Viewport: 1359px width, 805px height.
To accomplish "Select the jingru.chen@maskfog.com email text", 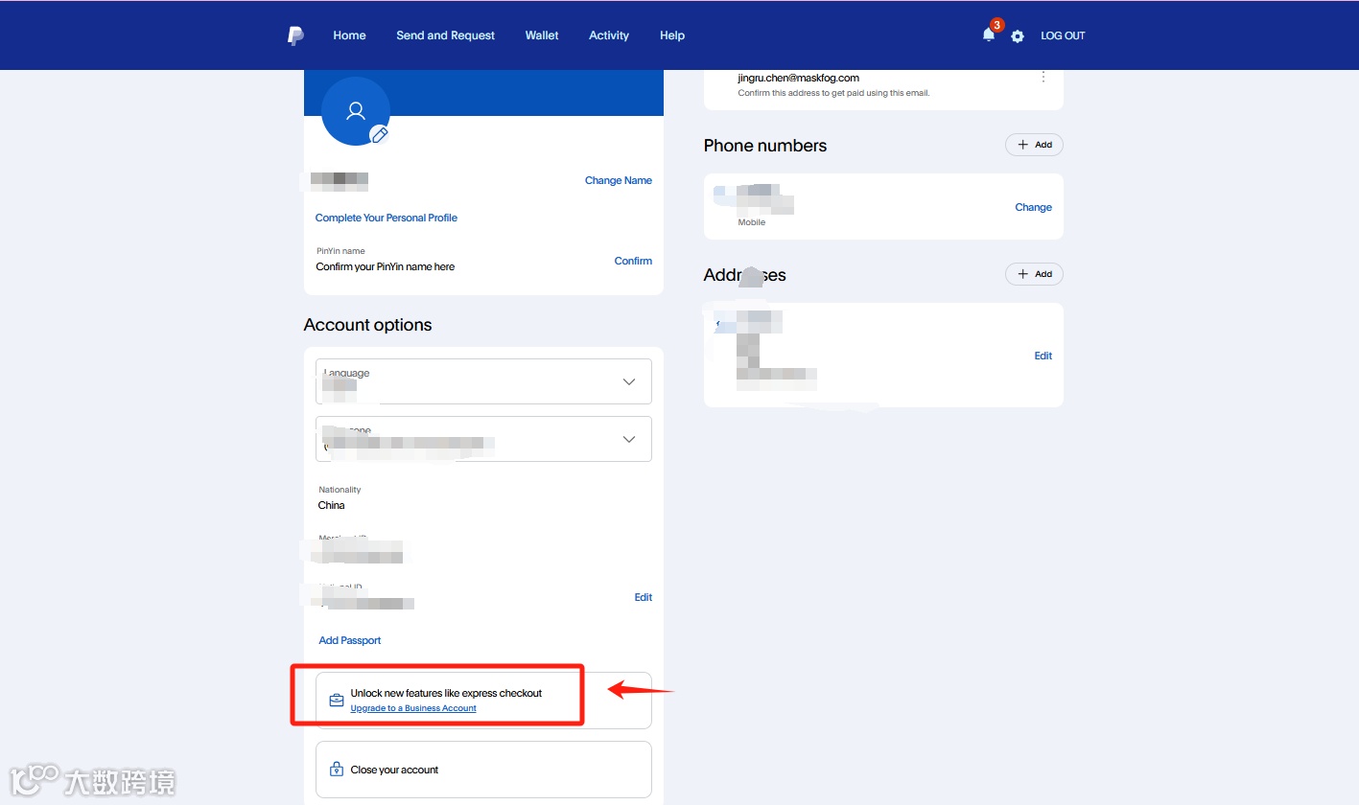I will click(799, 78).
